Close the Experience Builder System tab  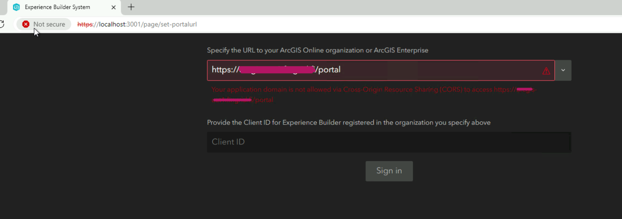[x=114, y=7]
